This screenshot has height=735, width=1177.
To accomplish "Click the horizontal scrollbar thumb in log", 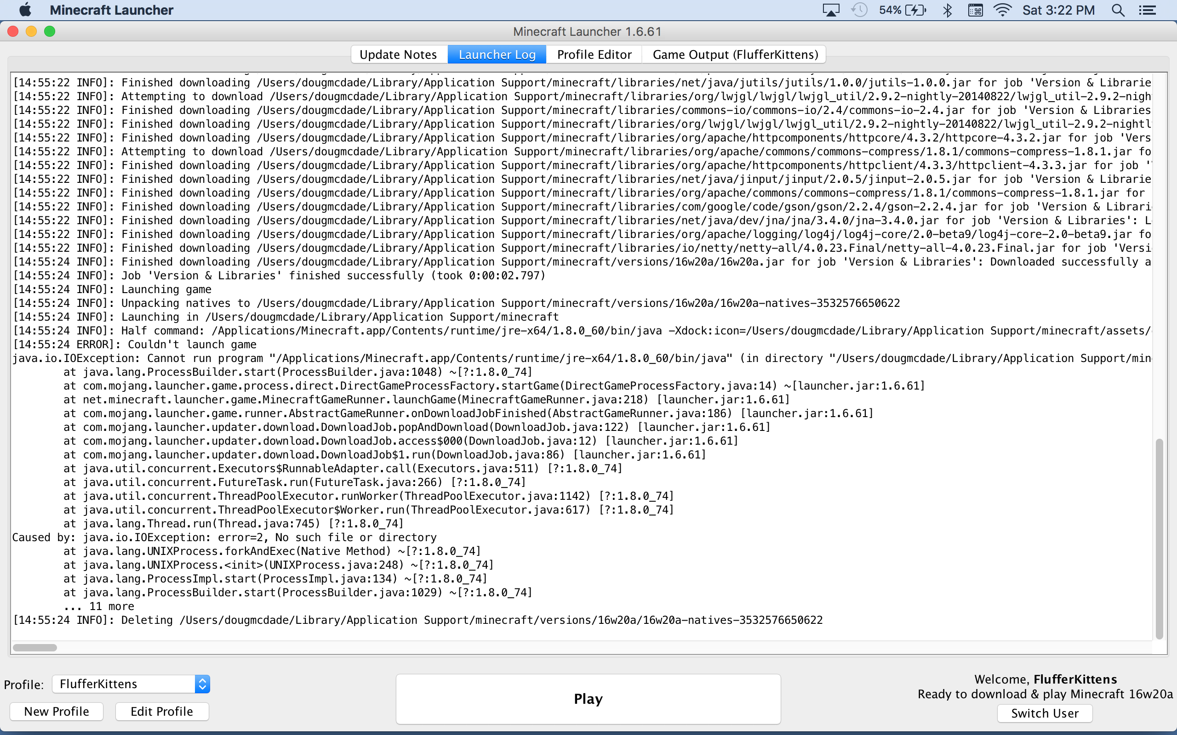I will pyautogui.click(x=34, y=648).
